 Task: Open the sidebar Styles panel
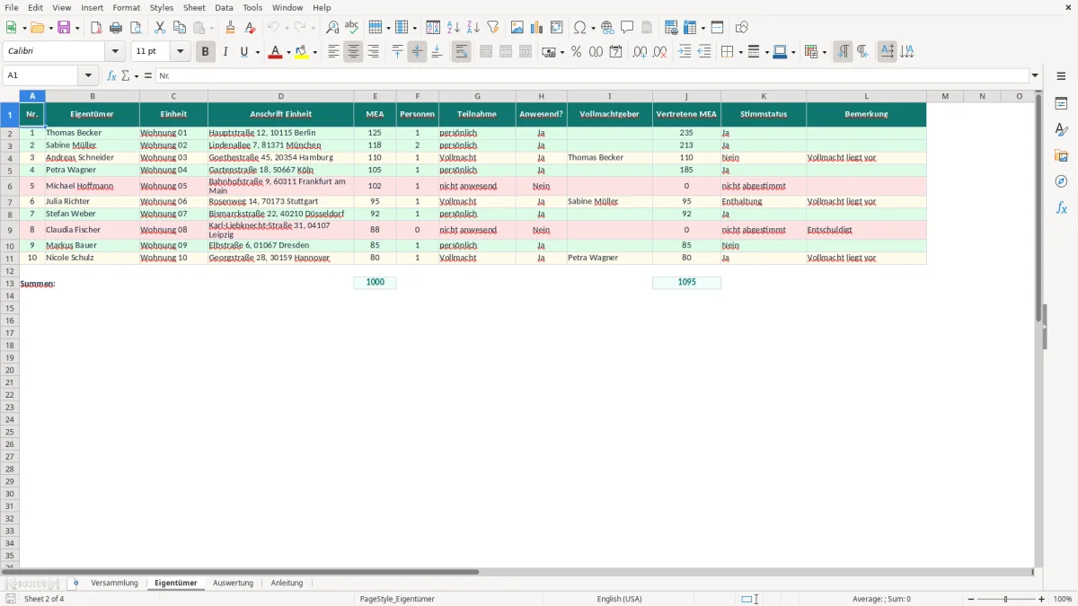point(1061,129)
